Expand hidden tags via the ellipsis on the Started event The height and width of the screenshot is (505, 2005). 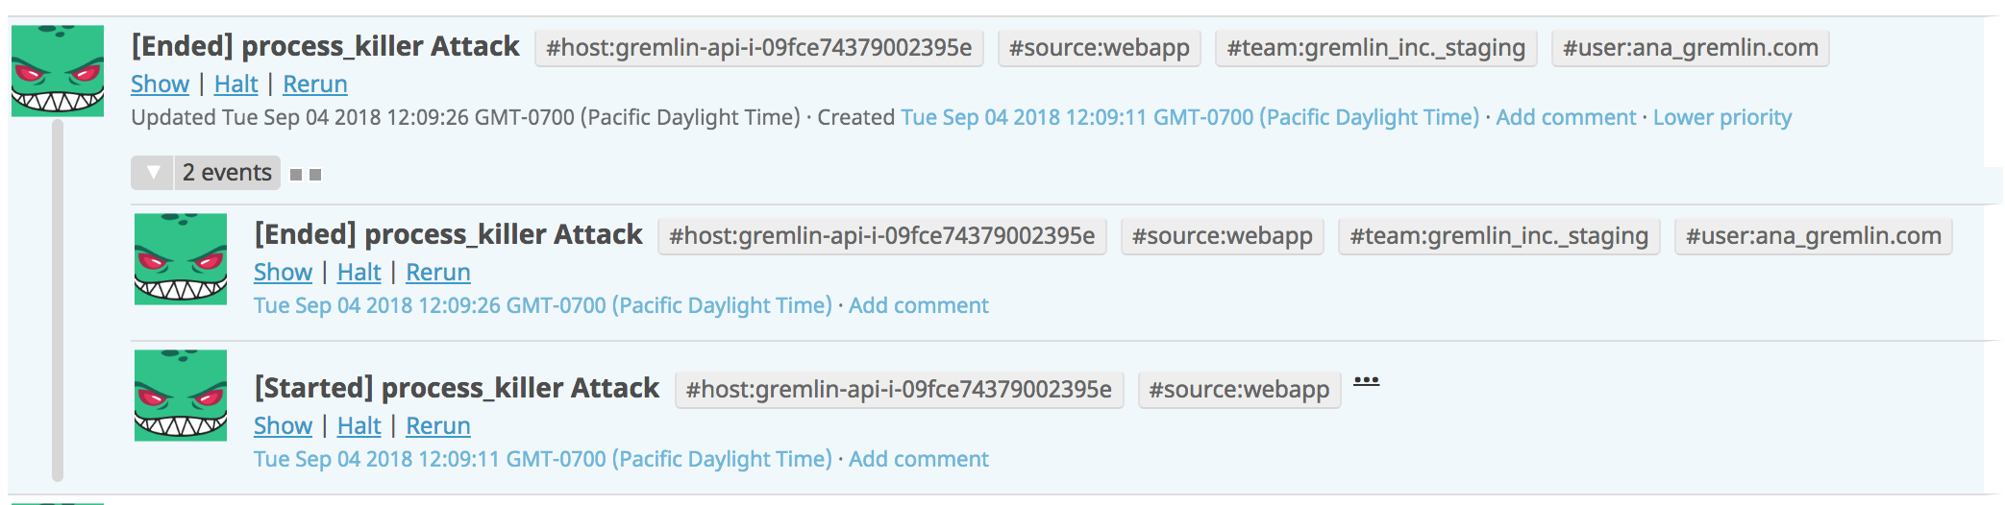(x=1366, y=381)
